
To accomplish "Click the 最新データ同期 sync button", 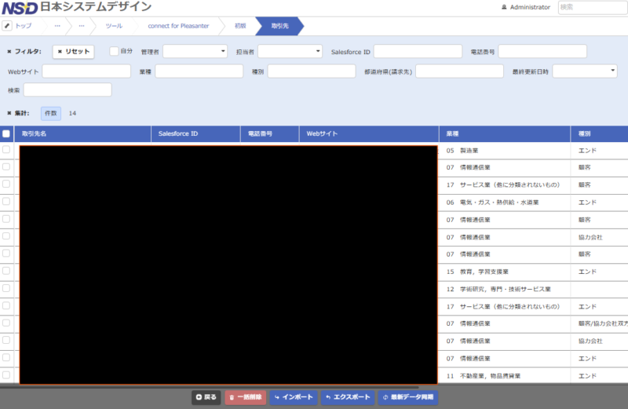I will 407,397.
